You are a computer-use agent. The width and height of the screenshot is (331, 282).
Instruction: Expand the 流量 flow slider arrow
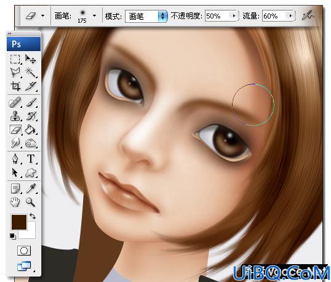coord(290,15)
